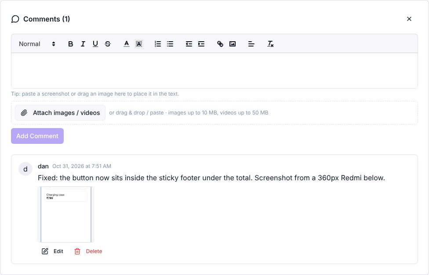This screenshot has height=275, width=429.
Task: Click into the comment text area
Action: 214,71
